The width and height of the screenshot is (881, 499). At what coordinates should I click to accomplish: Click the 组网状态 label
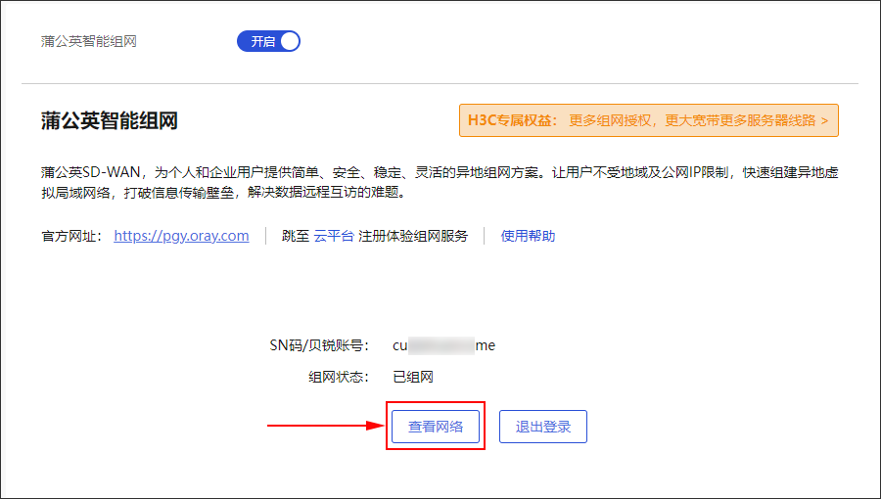point(339,377)
